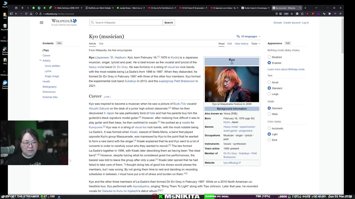
Task: Open the pinned Firefox View icon
Action: pyautogui.click(x=16, y=8)
